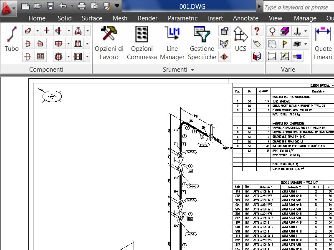Screen dimensions: 334x250
Task: Select the Tubo pipe tool
Action: (x=12, y=39)
